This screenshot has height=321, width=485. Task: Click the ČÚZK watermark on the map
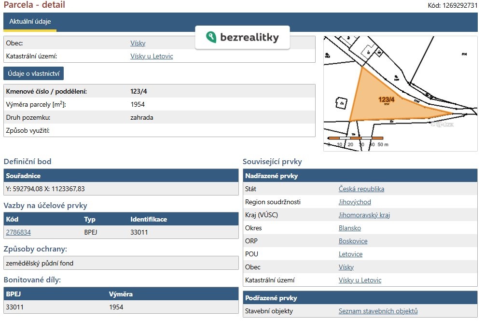pyautogui.click(x=442, y=124)
